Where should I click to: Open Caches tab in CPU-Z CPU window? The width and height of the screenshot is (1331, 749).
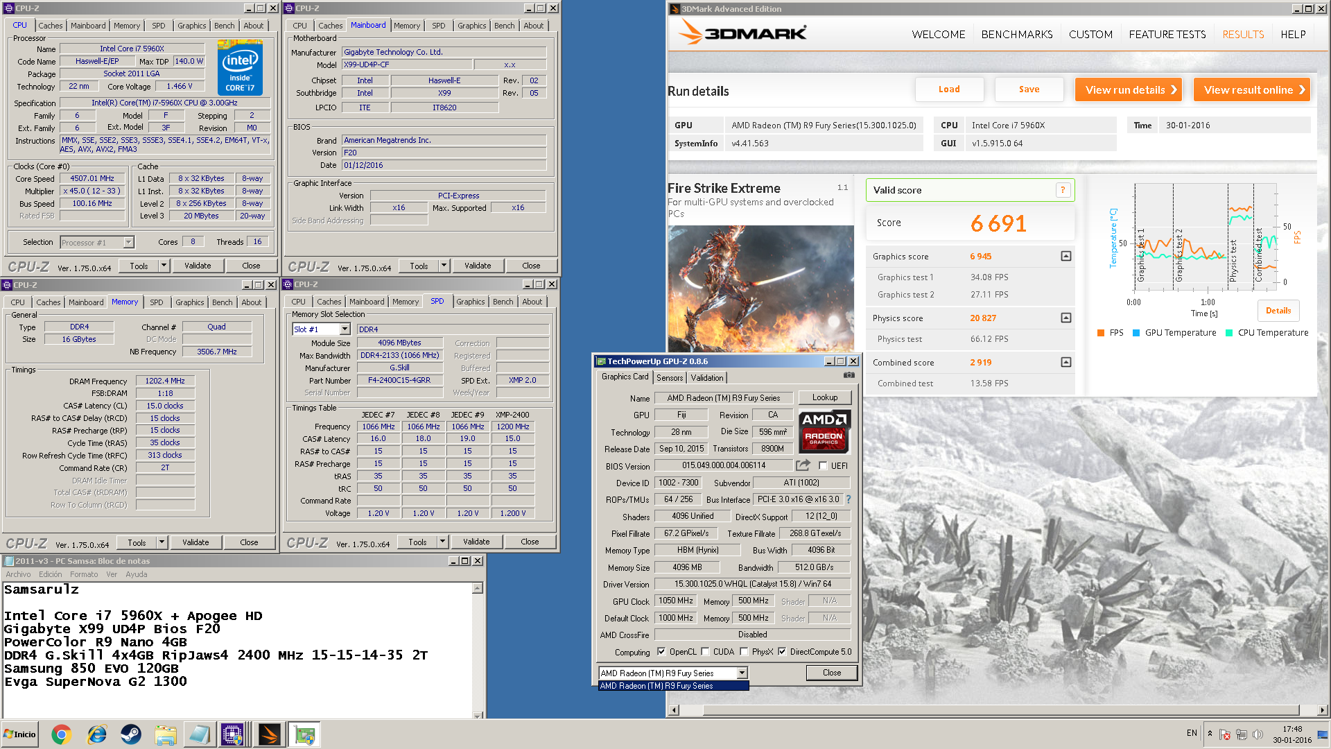click(x=51, y=26)
